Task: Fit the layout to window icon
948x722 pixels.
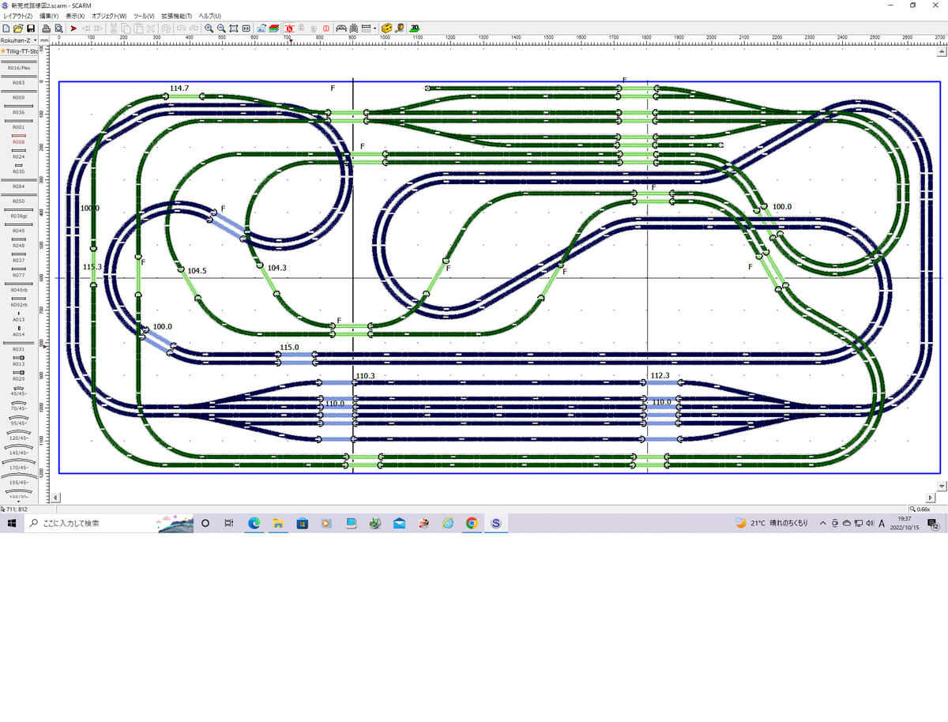Action: pyautogui.click(x=234, y=28)
